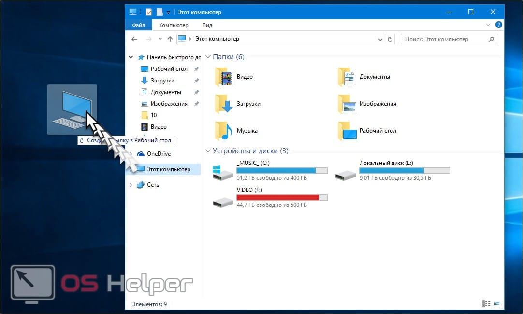Click the window system icon in title bar
This screenshot has height=314, width=523.
click(133, 12)
